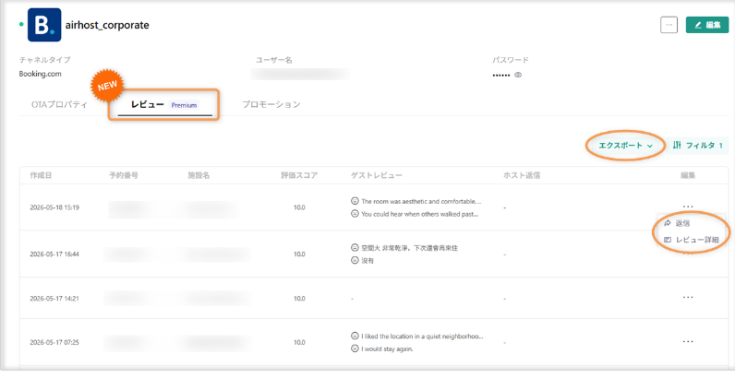Screen dimensions: 735x378
Task: Click the negative comment '沒有'
Action: pos(367,261)
